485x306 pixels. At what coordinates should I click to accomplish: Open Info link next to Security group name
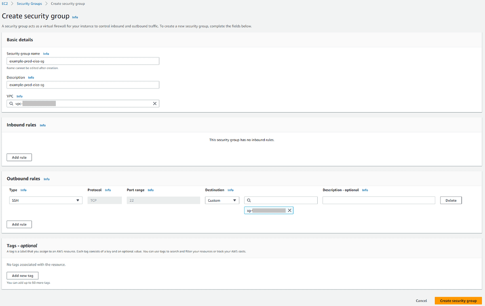[x=46, y=54]
